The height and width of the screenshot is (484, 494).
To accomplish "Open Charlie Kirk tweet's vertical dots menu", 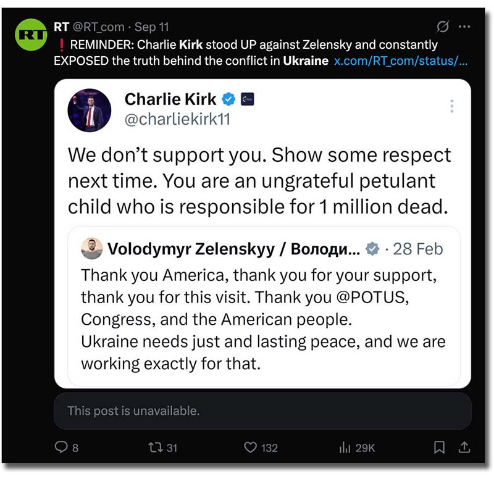I will pyautogui.click(x=452, y=106).
